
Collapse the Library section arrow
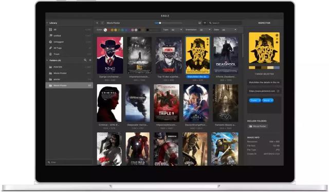pyautogui.click(x=47, y=23)
